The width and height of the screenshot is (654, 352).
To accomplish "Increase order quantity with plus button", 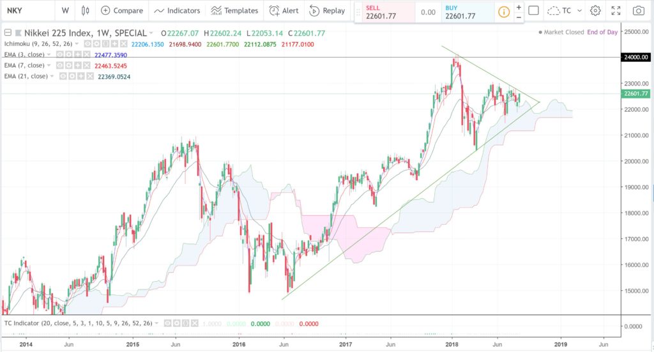I will pos(519,7).
